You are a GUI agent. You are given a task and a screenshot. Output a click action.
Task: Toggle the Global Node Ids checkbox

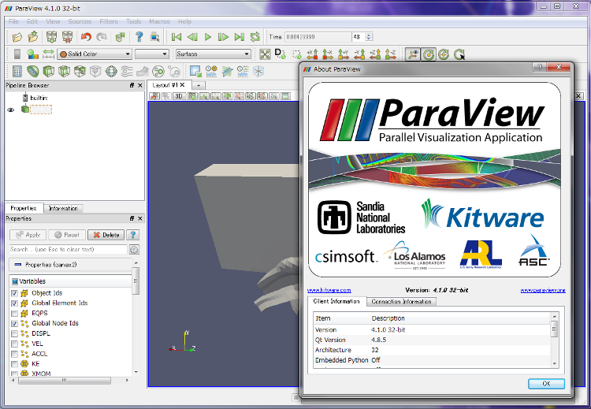pyautogui.click(x=14, y=323)
